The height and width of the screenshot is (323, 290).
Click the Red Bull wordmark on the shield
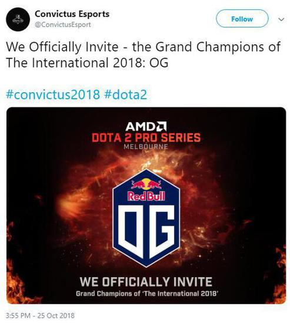point(146,196)
